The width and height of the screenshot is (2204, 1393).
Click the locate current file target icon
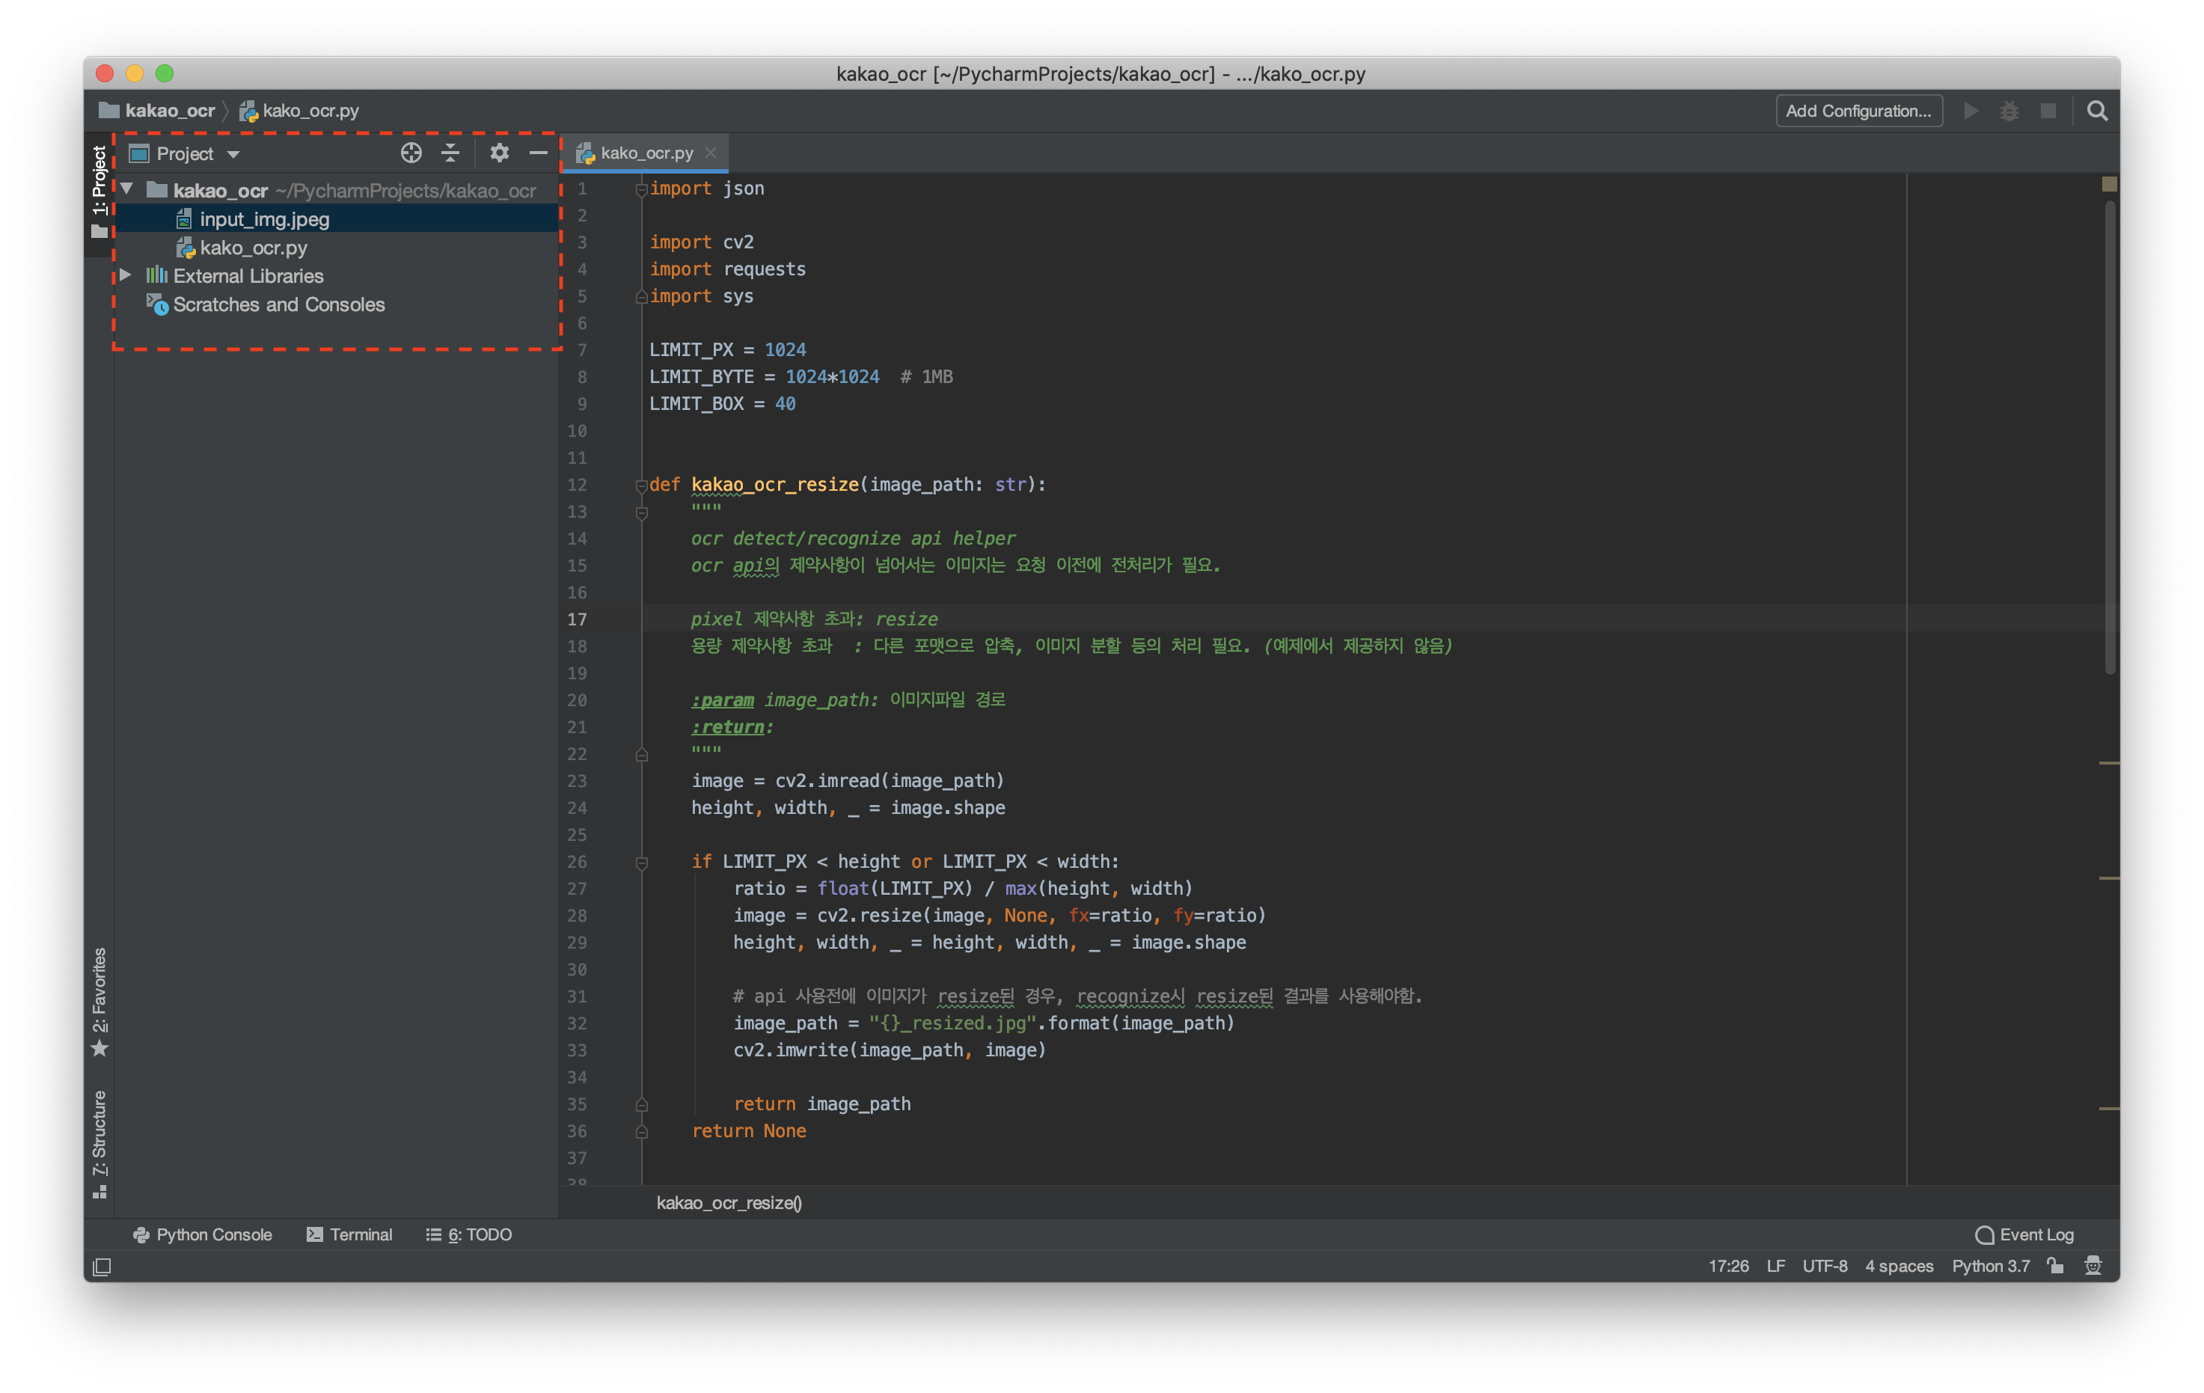411,153
